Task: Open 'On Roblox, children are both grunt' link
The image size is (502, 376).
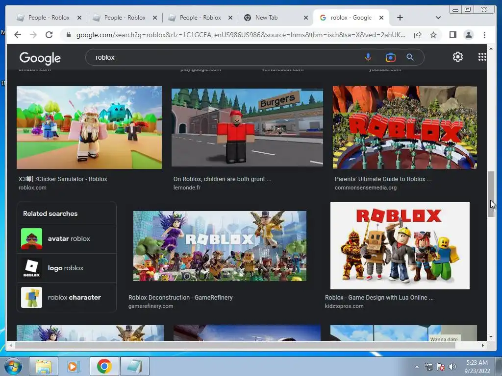Action: [x=222, y=179]
